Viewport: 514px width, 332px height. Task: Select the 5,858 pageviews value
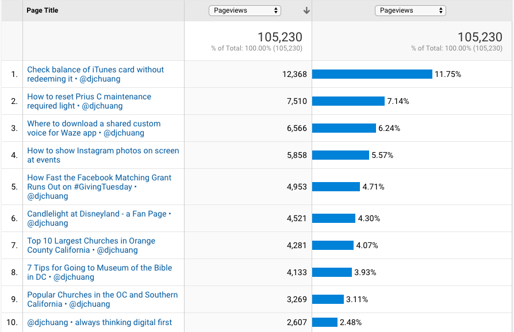[297, 155]
